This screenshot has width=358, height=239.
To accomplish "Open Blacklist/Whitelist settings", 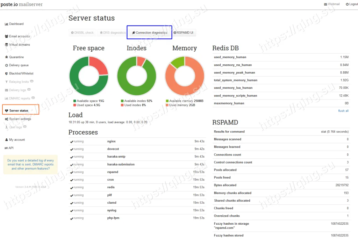I will click(19, 73).
